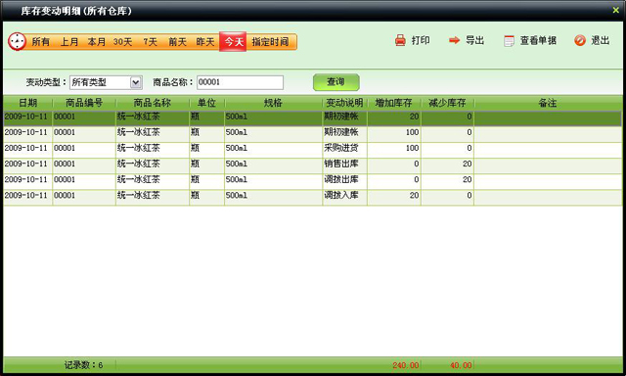Expand the 变动类型 dropdown arrow
Viewport: 626px width, 376px height.
point(136,82)
